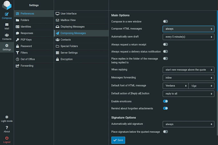This screenshot has height=145, width=218.
Task: Click the Settings panel title
Action: (34, 5)
